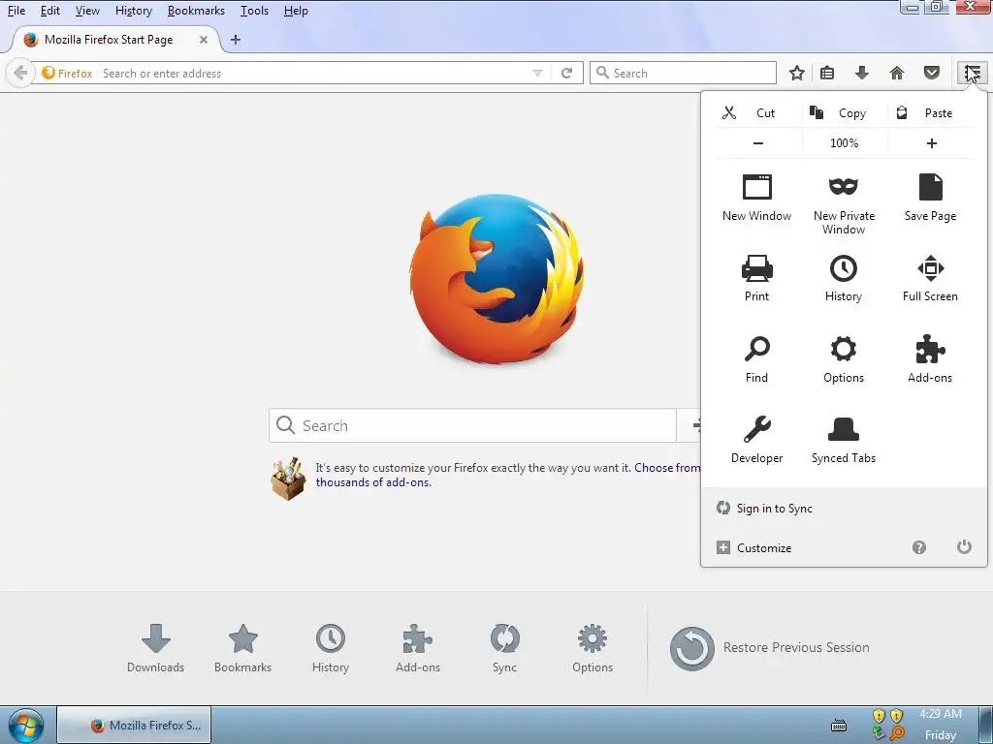
Task: Click the toolbar Search box
Action: [x=683, y=73]
